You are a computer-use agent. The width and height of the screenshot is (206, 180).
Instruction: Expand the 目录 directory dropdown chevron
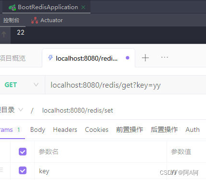(x=21, y=110)
